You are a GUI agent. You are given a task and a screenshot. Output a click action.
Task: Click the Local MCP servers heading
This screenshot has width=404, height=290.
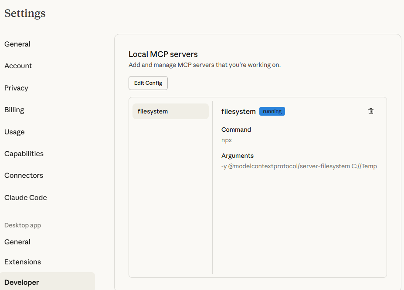163,54
